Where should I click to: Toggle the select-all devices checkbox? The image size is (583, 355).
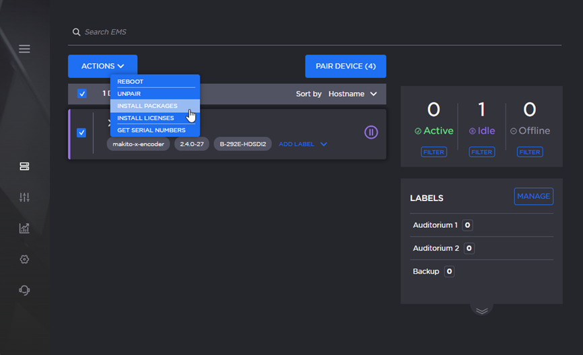click(x=82, y=94)
